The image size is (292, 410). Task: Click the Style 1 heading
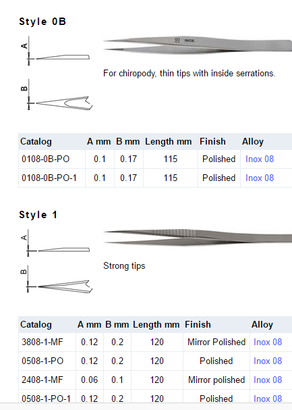pos(38,215)
